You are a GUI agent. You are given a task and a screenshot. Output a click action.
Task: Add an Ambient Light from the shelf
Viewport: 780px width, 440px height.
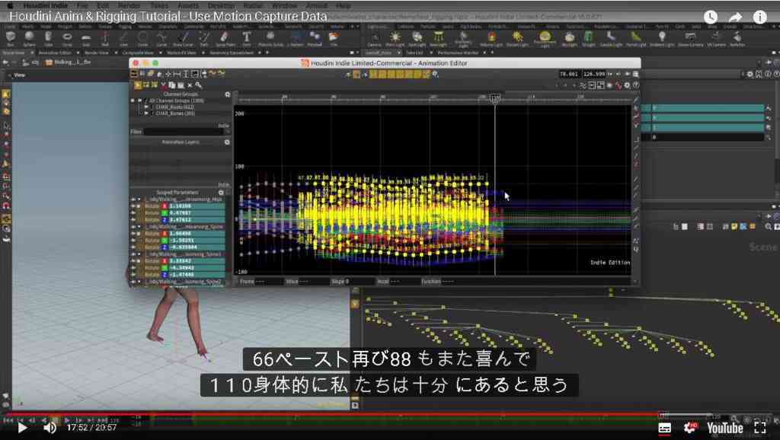click(x=662, y=38)
